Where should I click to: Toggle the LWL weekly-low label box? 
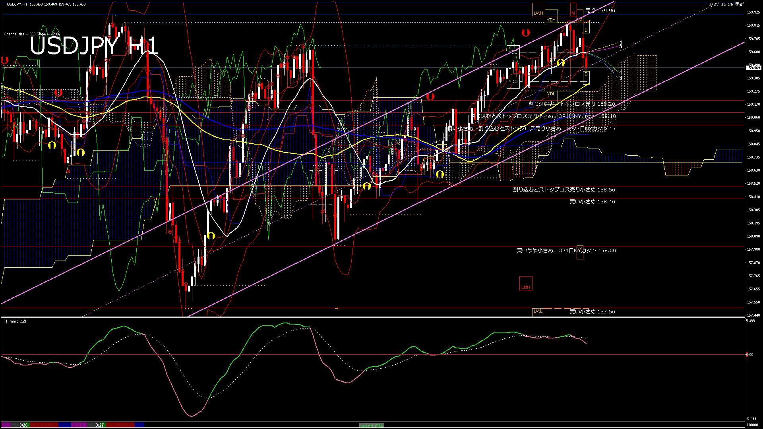538,311
